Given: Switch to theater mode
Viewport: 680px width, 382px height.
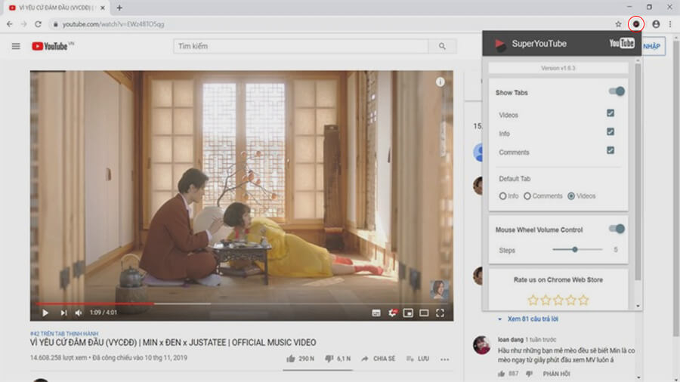Looking at the screenshot, I should click(424, 313).
